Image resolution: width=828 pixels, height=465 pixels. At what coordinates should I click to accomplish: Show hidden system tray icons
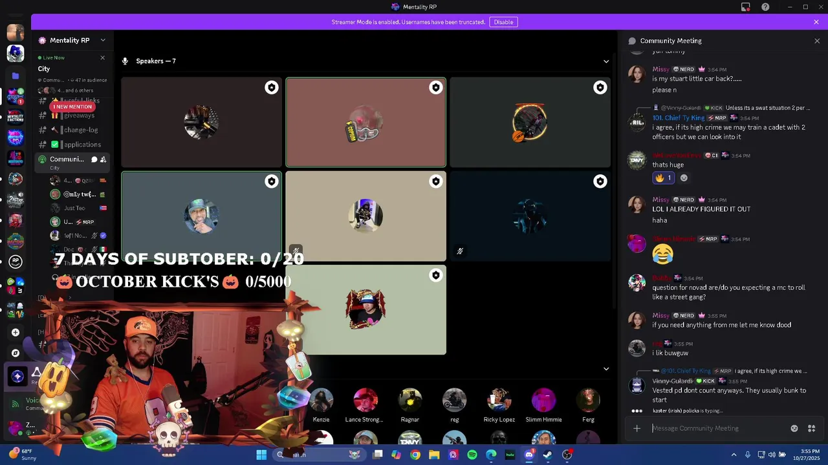coord(734,455)
